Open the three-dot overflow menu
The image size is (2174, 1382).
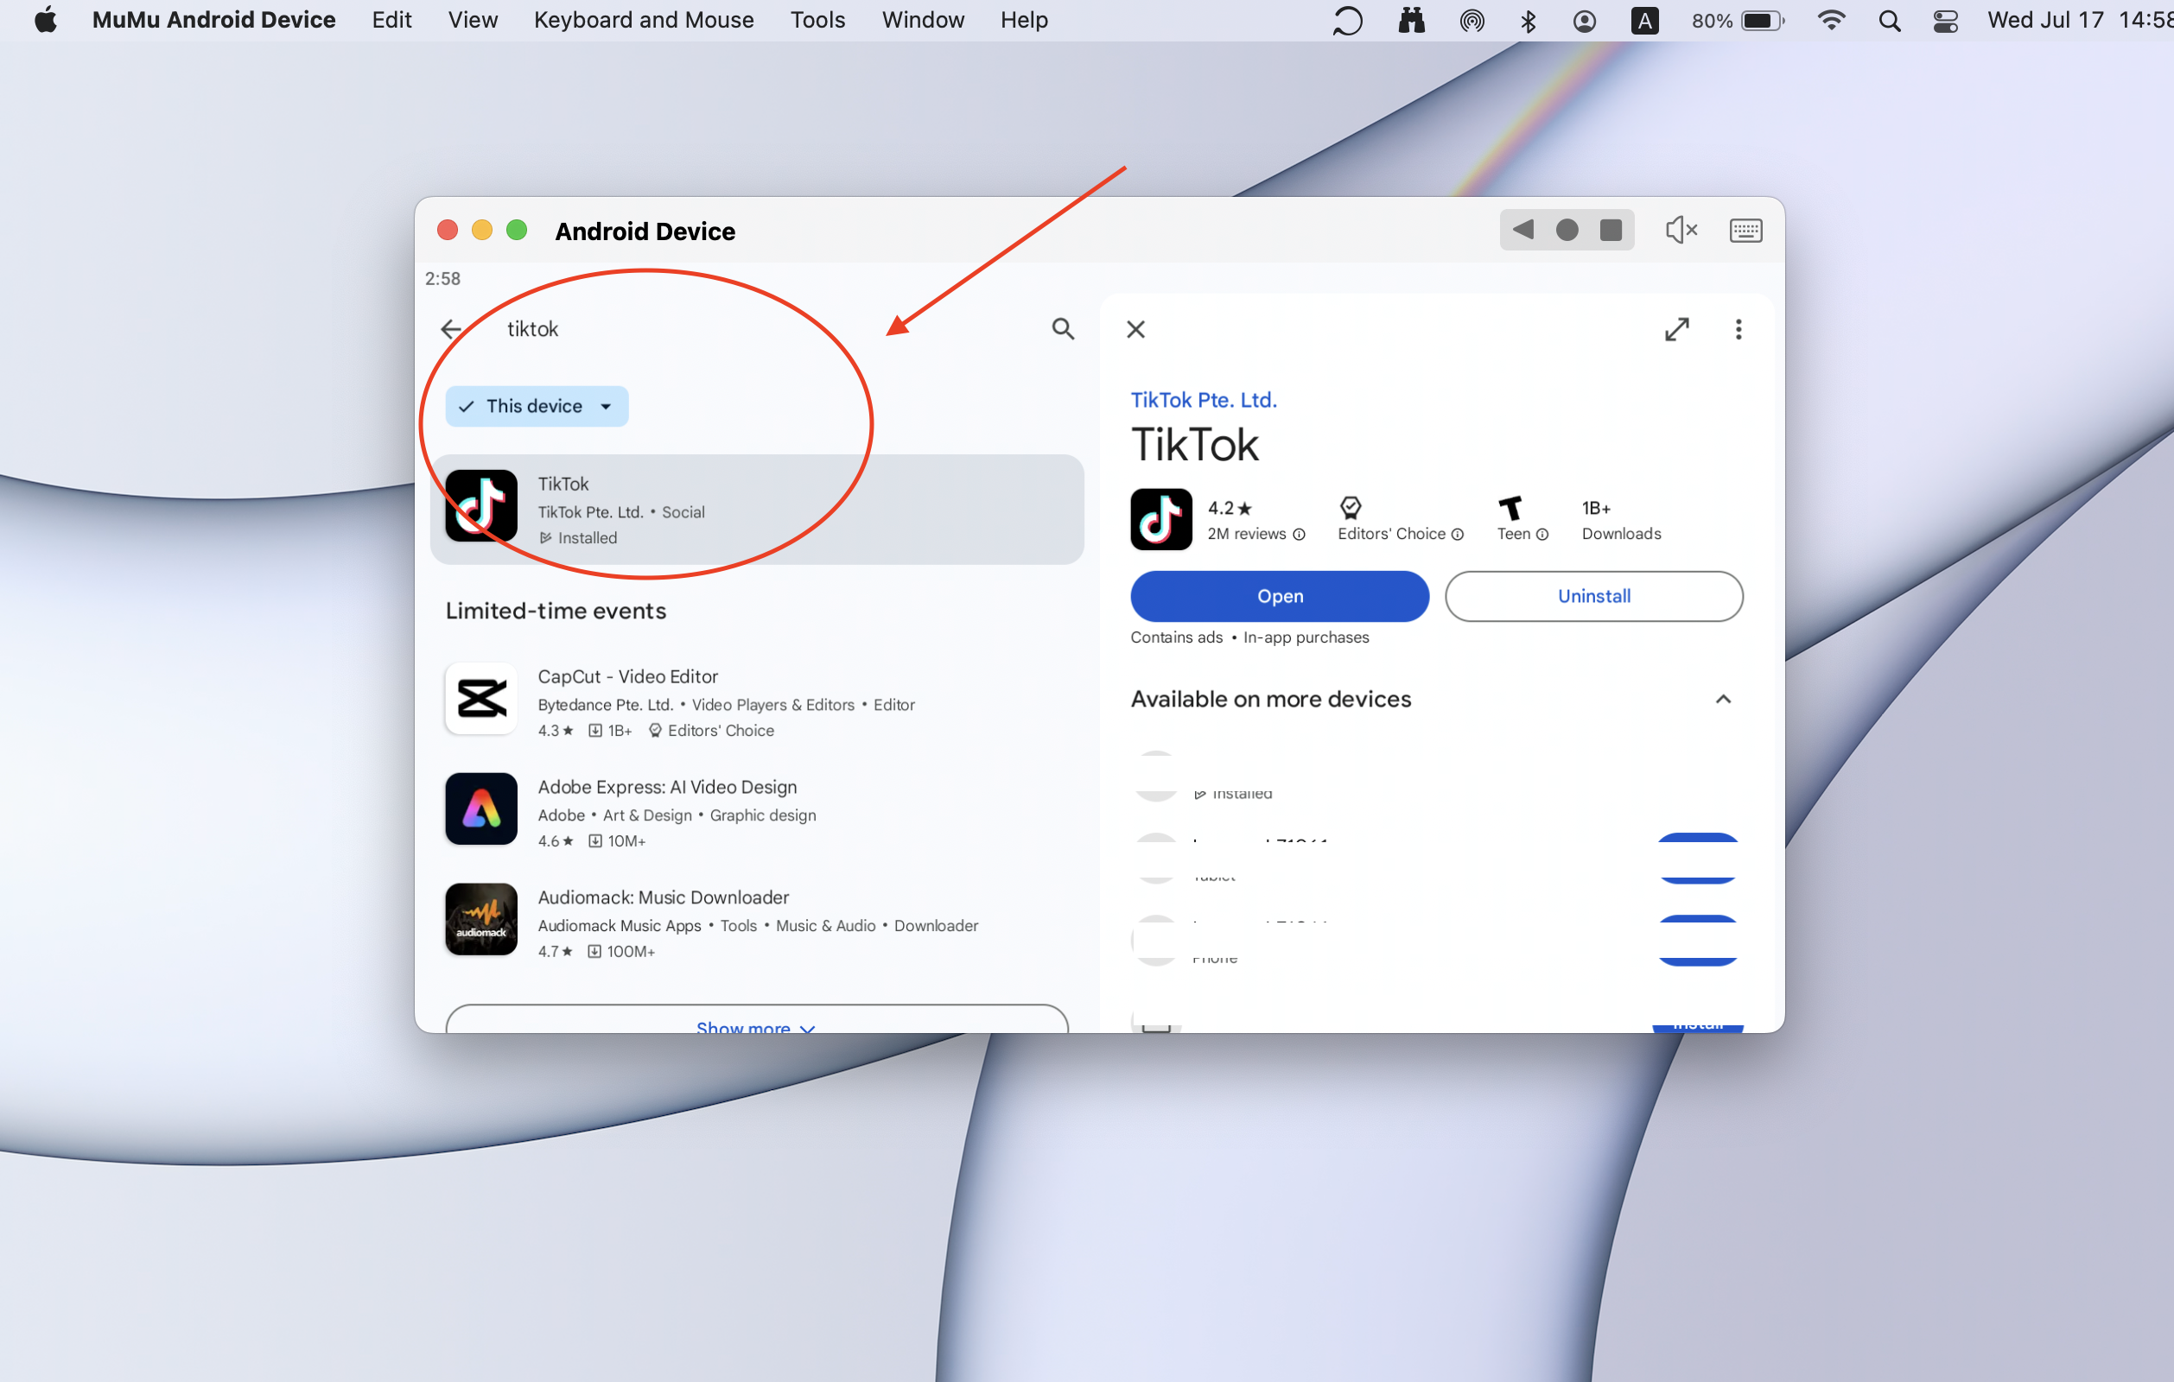[1738, 329]
